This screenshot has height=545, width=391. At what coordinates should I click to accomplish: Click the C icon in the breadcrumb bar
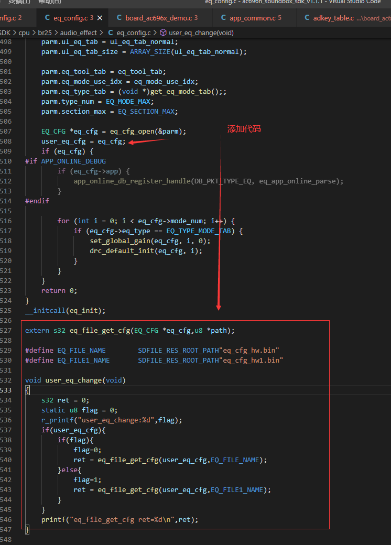[111, 32]
